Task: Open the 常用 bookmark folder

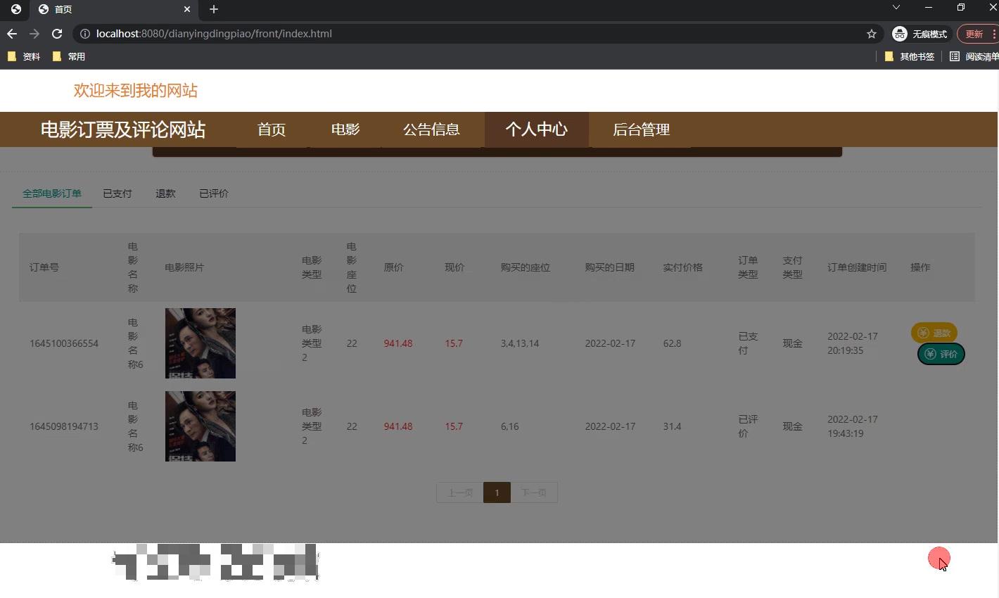Action: pos(69,56)
